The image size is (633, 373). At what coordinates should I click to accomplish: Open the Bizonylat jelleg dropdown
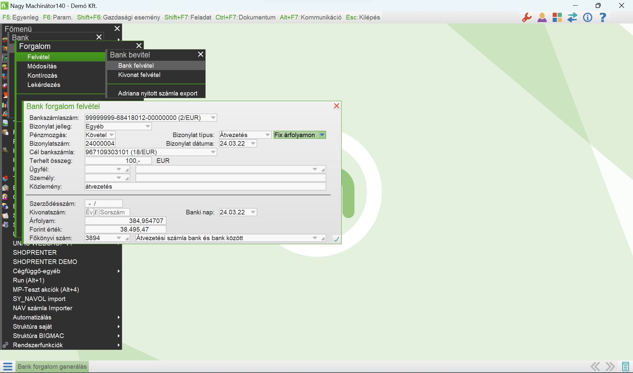click(148, 126)
